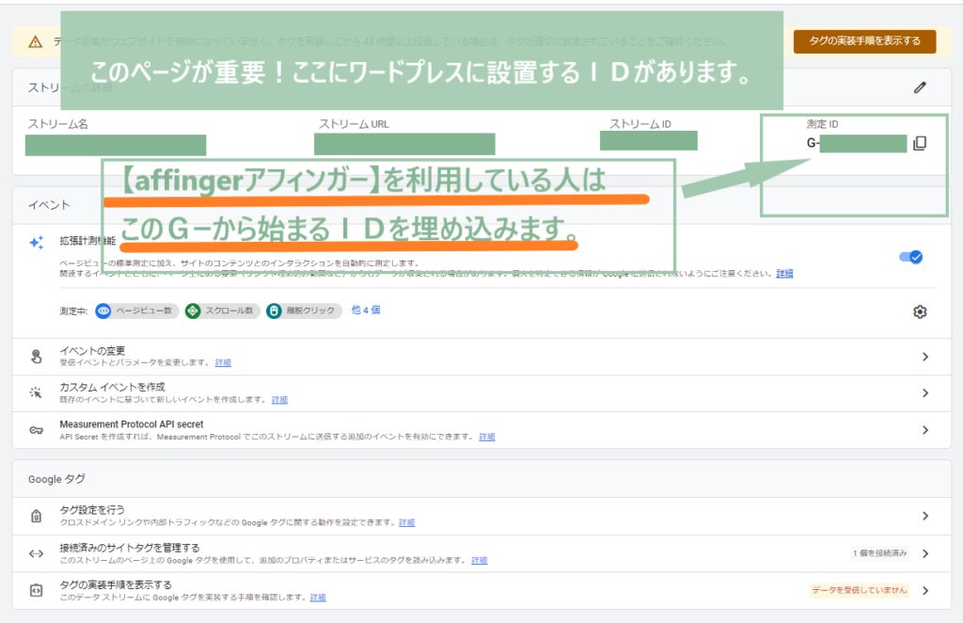Click the sparkle icon beside 拡張計測機能

point(37,242)
